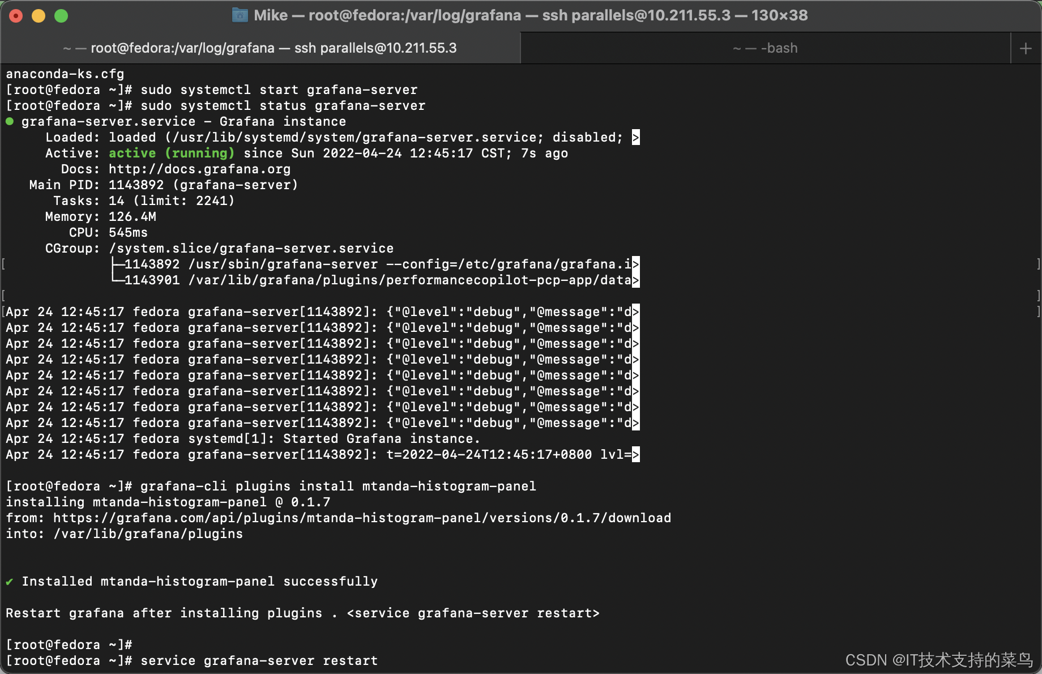Click 'since Sun 2022-04-24 12:45:17 CST' timestamp
1042x674 pixels.
[x=374, y=153]
